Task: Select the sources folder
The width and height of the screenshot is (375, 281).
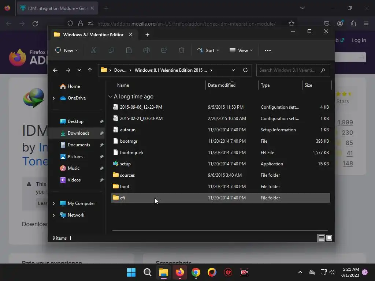Action: (221, 175)
